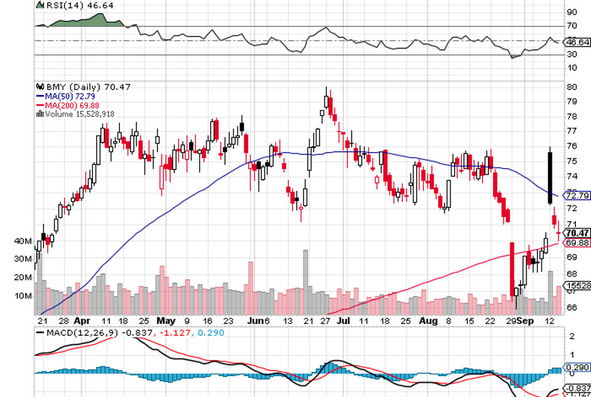The height and width of the screenshot is (397, 591).
Task: Click the 69.88 MA(200) price tag
Action: (x=578, y=243)
